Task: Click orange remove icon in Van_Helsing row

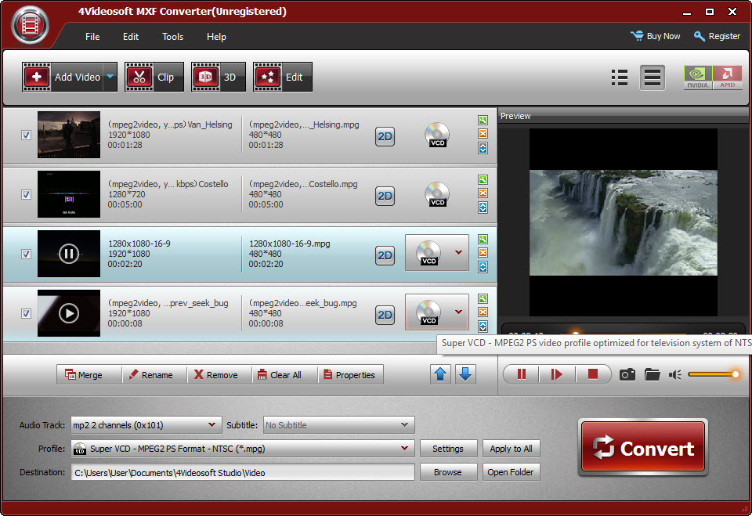Action: click(x=483, y=134)
